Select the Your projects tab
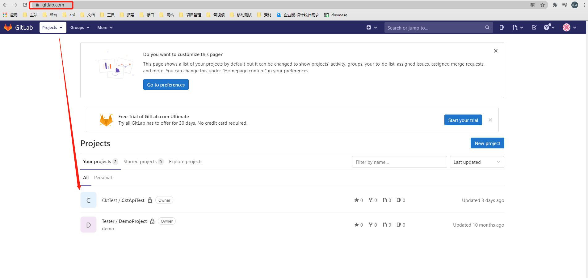 pyautogui.click(x=100, y=162)
